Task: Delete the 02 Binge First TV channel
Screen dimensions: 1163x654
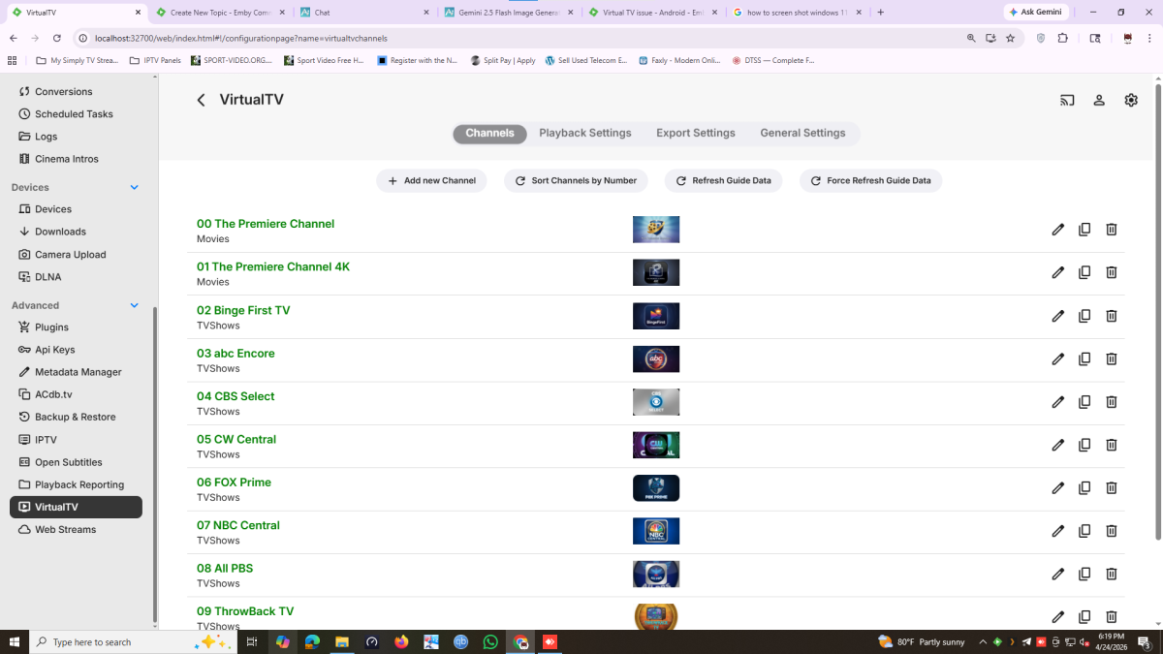Action: pyautogui.click(x=1112, y=316)
